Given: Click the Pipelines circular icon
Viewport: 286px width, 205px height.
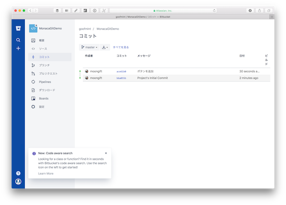Looking at the screenshot, I should pos(33,82).
